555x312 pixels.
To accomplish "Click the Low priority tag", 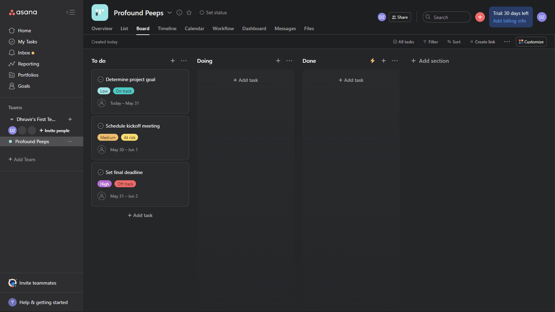I will coord(104,91).
